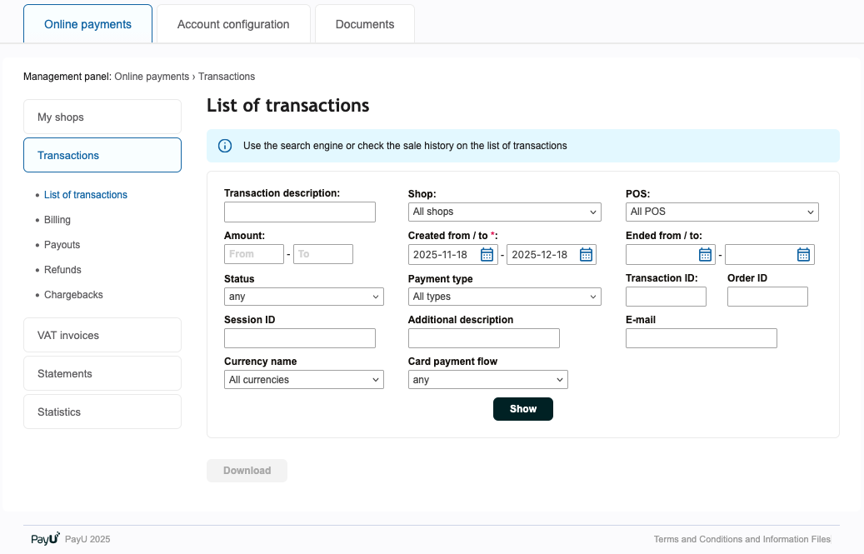Click the info icon in the blue banner

pyautogui.click(x=225, y=146)
